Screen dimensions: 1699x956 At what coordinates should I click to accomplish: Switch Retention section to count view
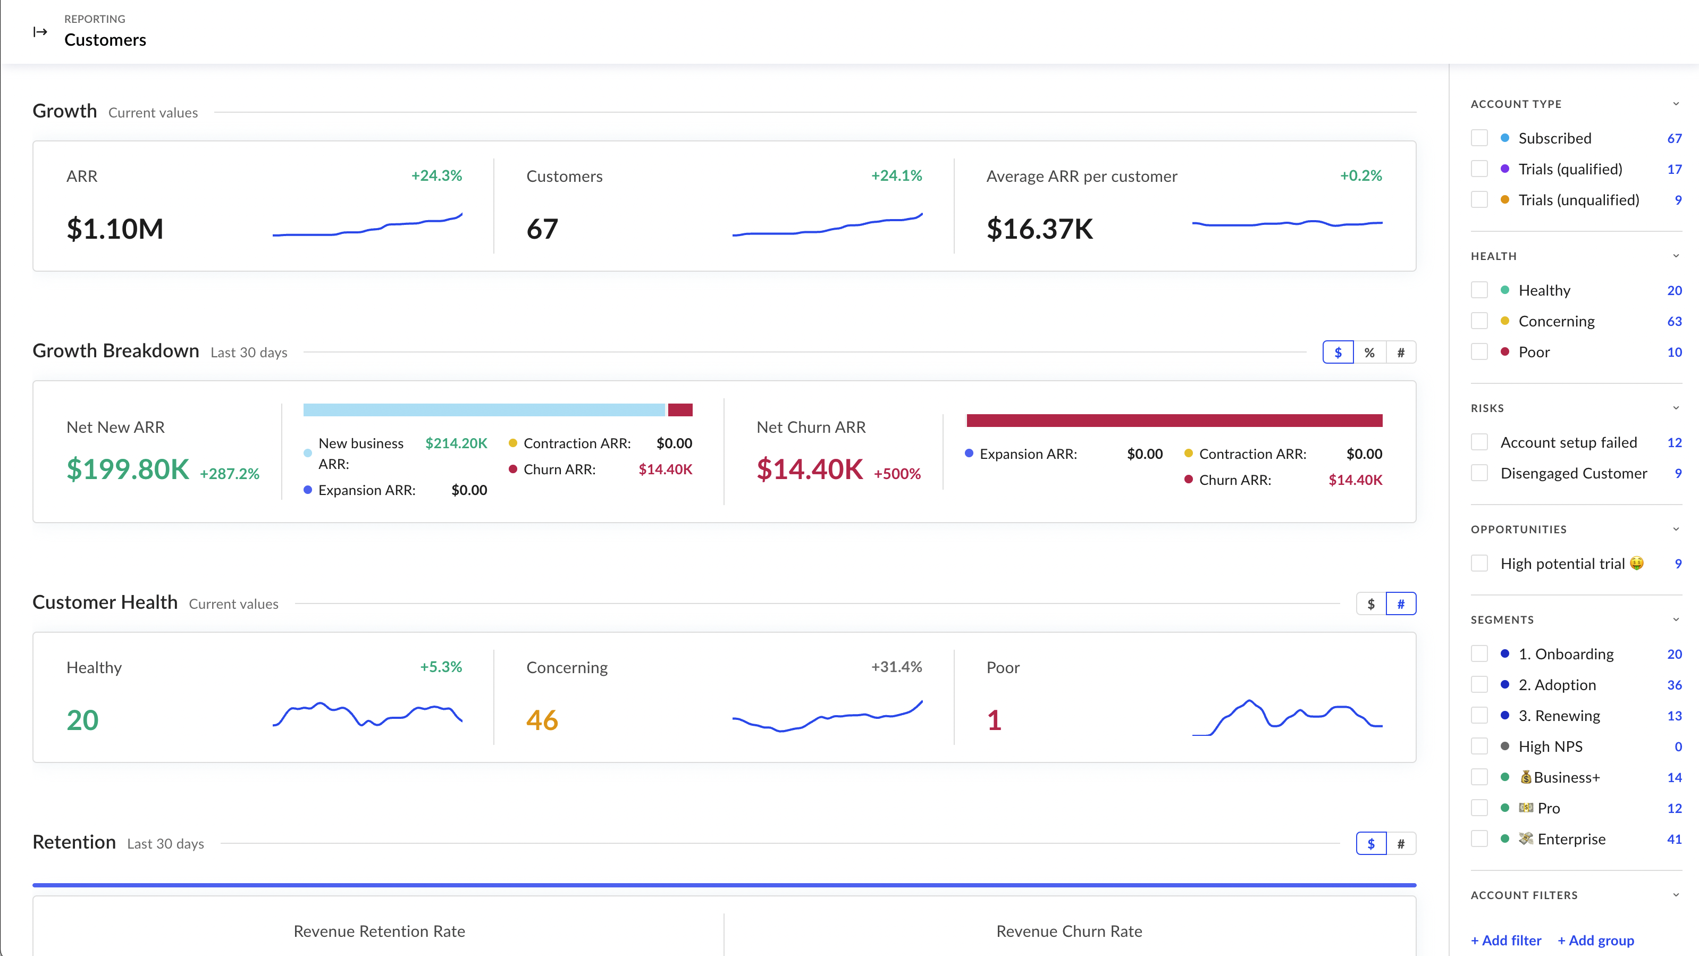[1401, 843]
